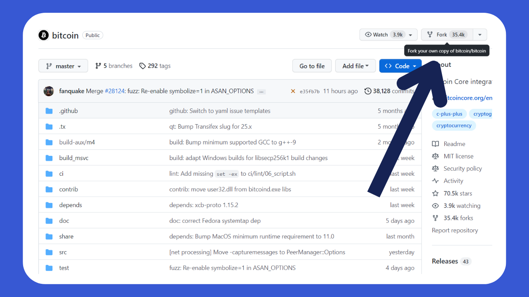Open the Activity sidebar link

point(453,181)
